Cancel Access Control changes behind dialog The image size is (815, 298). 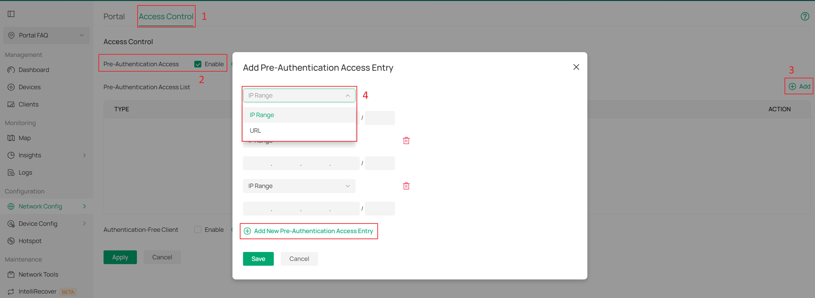tap(162, 257)
